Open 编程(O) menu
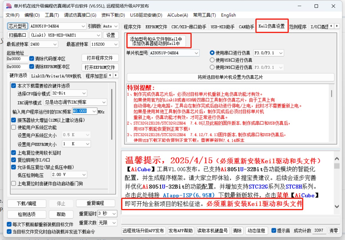The width and height of the screenshot is (345, 240). tap(32, 15)
